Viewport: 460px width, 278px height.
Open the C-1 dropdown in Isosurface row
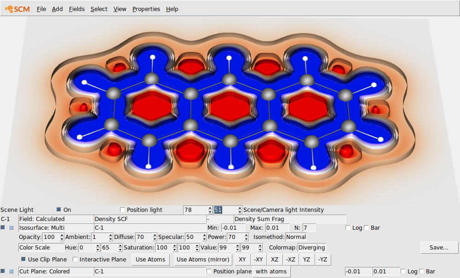150,228
